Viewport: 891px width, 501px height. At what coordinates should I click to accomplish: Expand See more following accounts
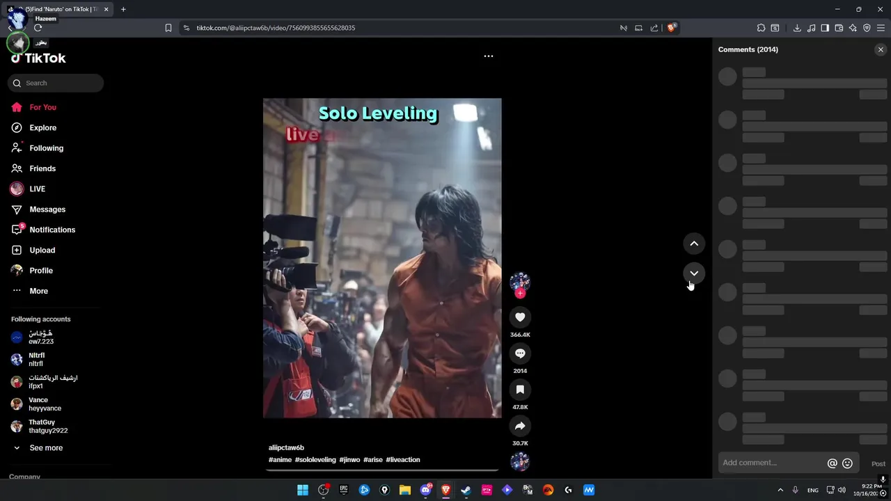pyautogui.click(x=46, y=448)
